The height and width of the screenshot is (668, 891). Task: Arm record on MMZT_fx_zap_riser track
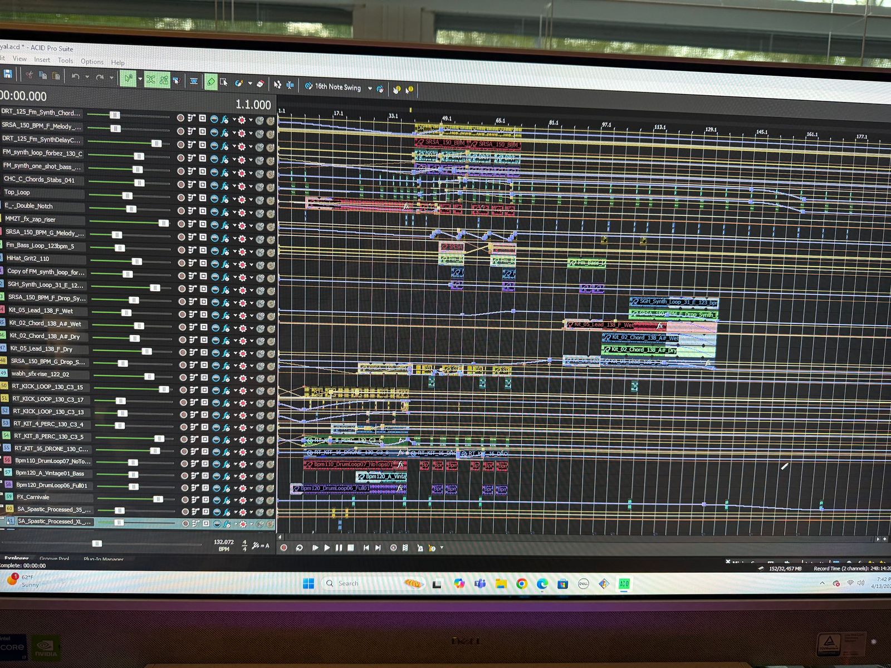[x=181, y=224]
